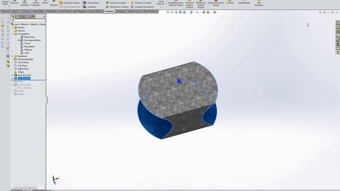Switch to the DimXpert tab
The image size is (340, 191).
pos(121,11)
